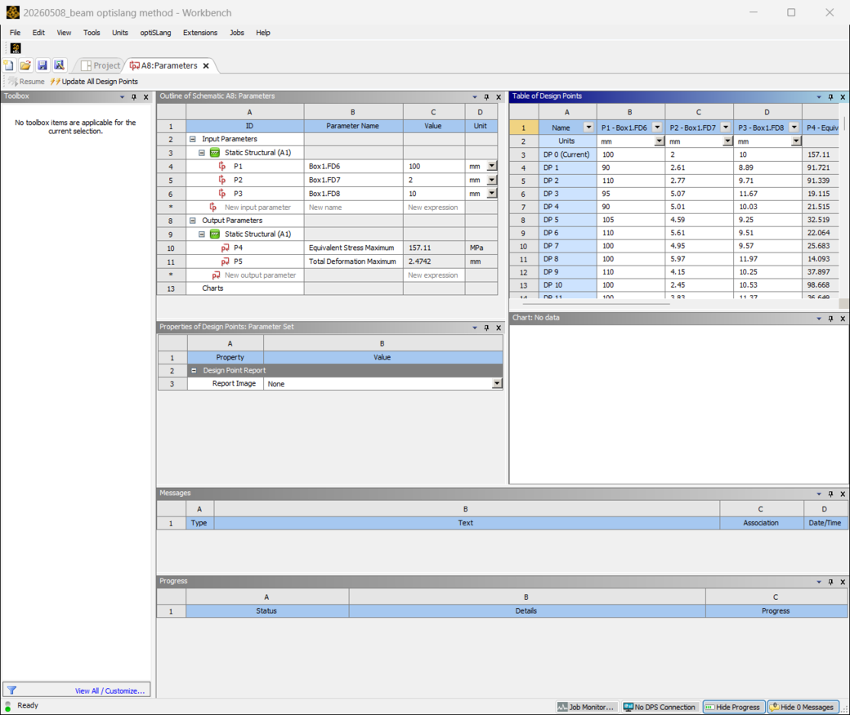Screen dimensions: 850x715
Task: Click the View All / Customize link
Action: tap(110, 690)
